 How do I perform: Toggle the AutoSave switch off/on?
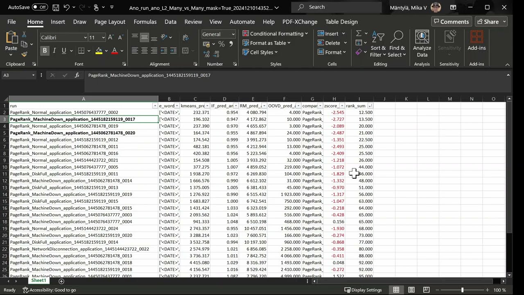[40, 7]
